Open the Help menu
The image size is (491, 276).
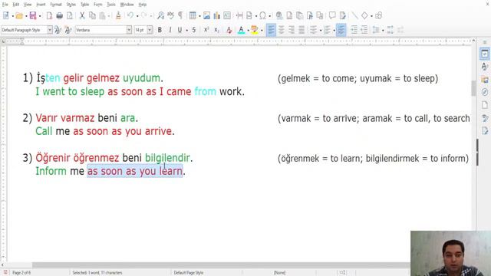143,5
